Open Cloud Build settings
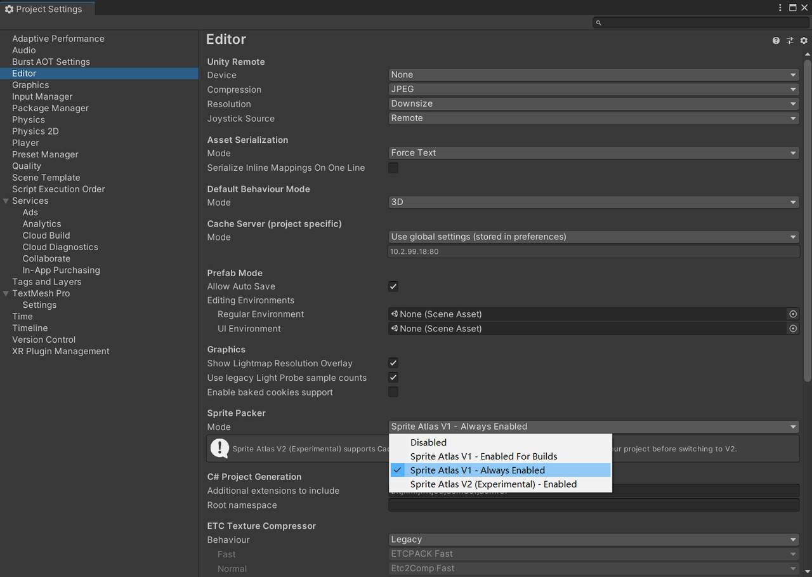Image resolution: width=812 pixels, height=577 pixels. [x=46, y=235]
